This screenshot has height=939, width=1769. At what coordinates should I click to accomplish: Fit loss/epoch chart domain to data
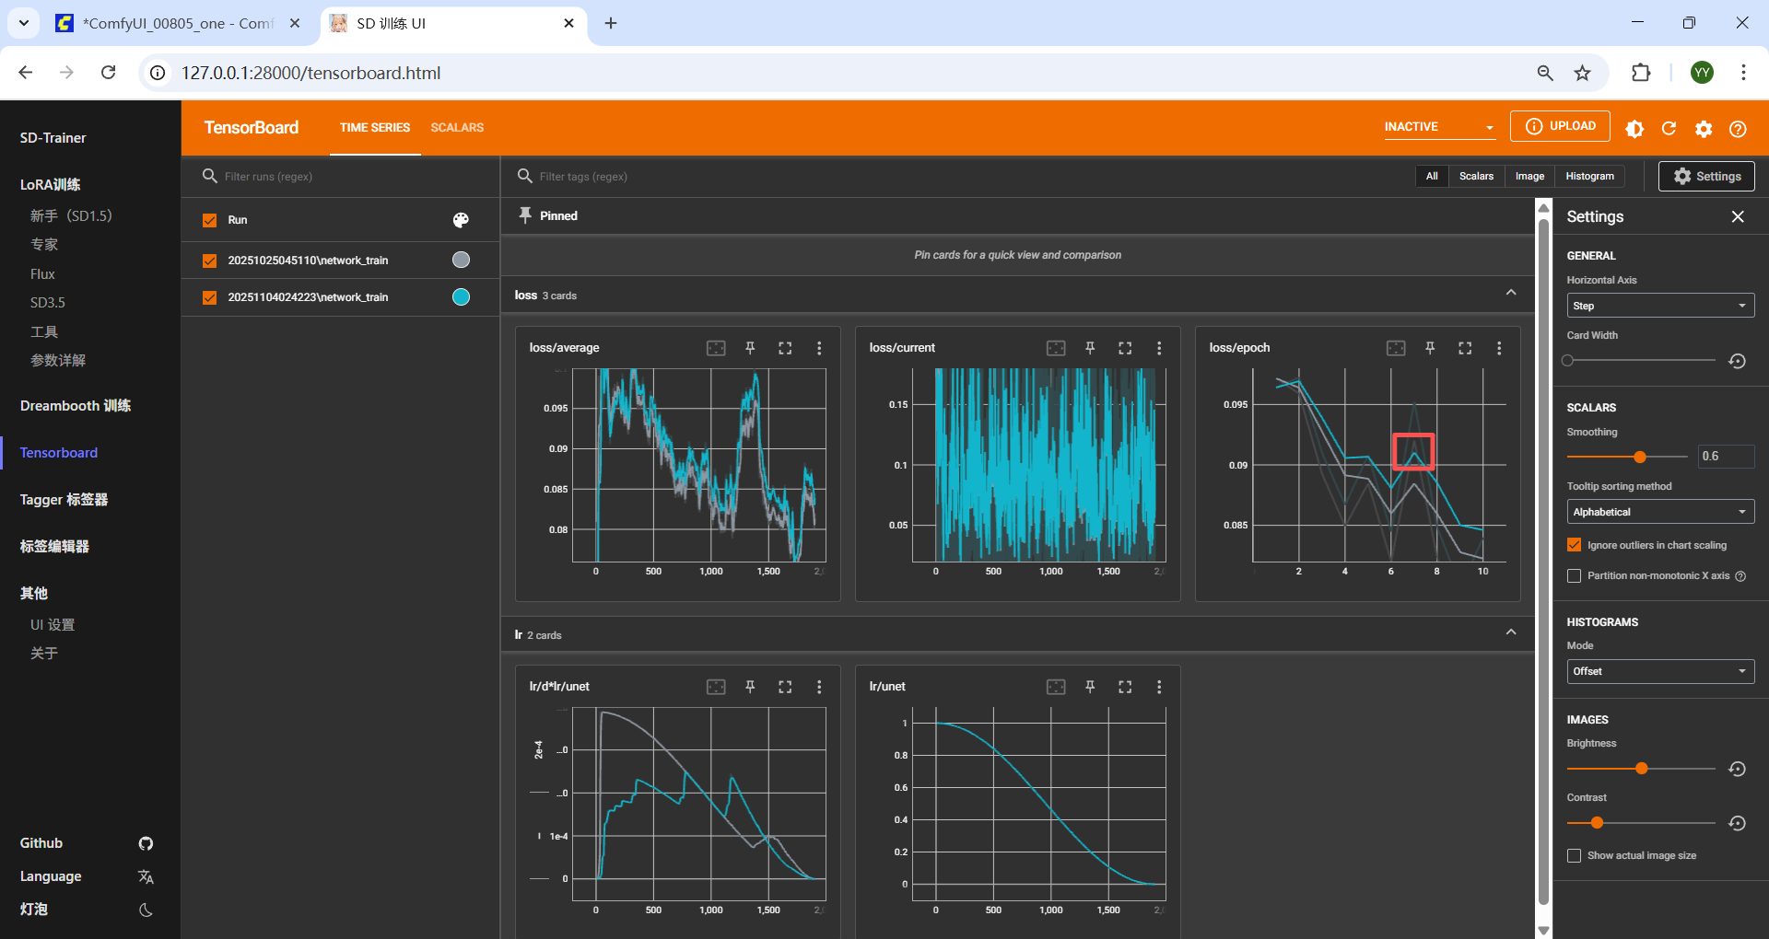pyautogui.click(x=1396, y=348)
